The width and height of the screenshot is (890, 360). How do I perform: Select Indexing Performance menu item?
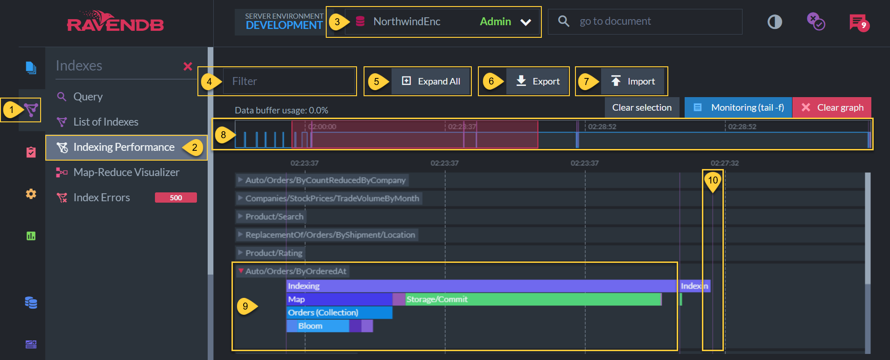pos(126,147)
